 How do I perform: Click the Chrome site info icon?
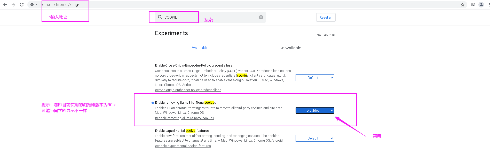pyautogui.click(x=32, y=5)
